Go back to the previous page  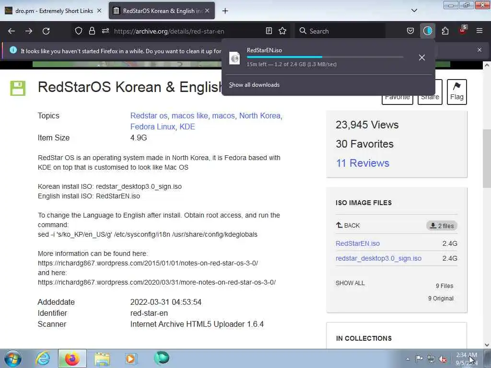12,31
